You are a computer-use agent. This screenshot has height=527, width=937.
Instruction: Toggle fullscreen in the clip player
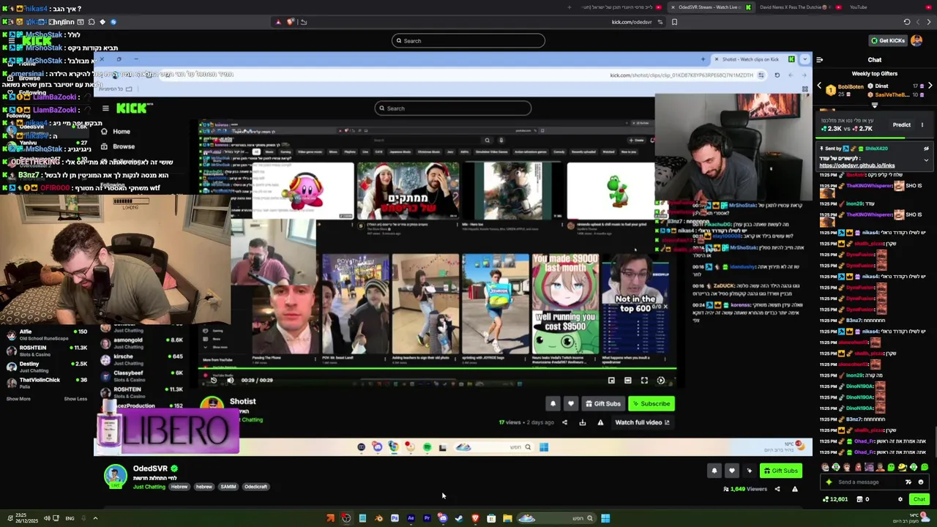[x=644, y=381]
